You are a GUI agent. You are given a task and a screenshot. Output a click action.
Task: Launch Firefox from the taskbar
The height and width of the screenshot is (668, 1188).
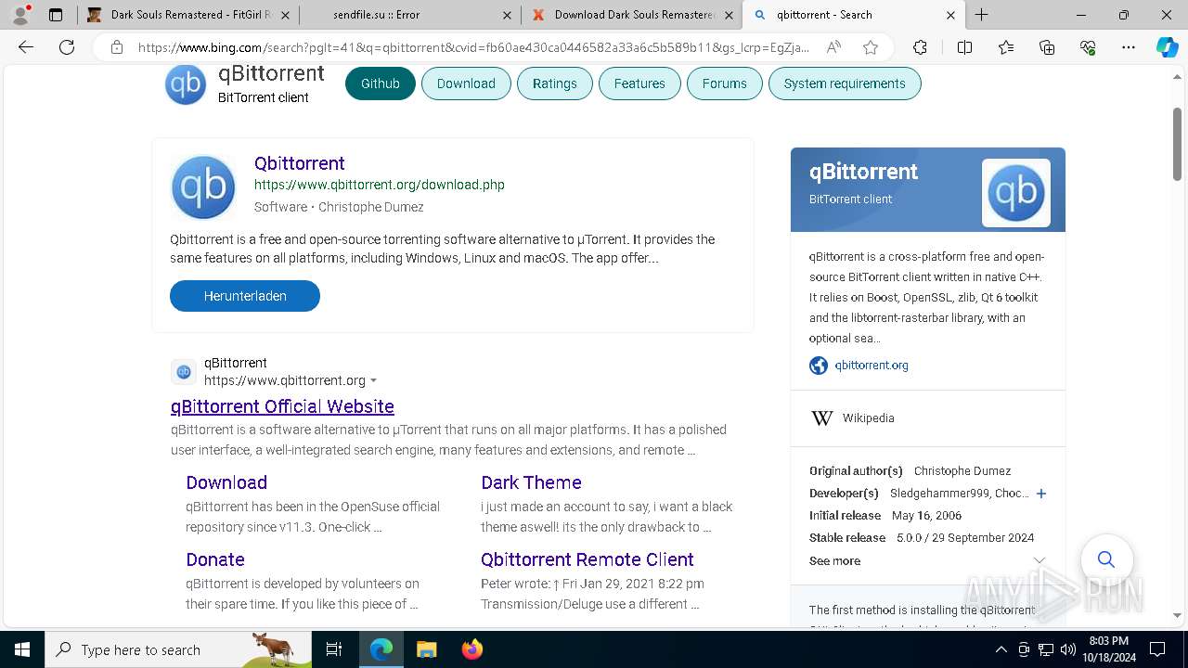[472, 649]
